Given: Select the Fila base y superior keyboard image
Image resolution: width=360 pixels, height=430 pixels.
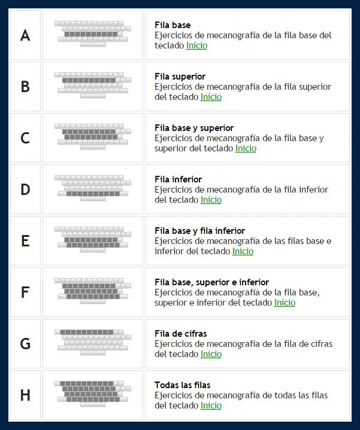Looking at the screenshot, I should click(92, 138).
